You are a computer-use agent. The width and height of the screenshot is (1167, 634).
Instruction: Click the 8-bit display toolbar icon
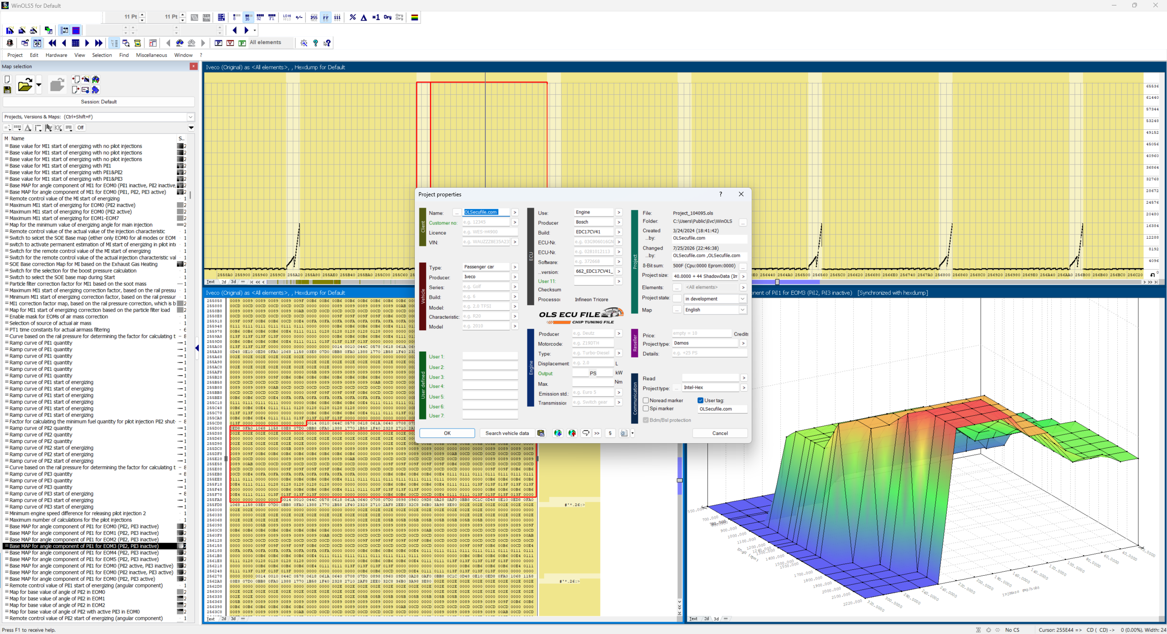[x=236, y=17]
